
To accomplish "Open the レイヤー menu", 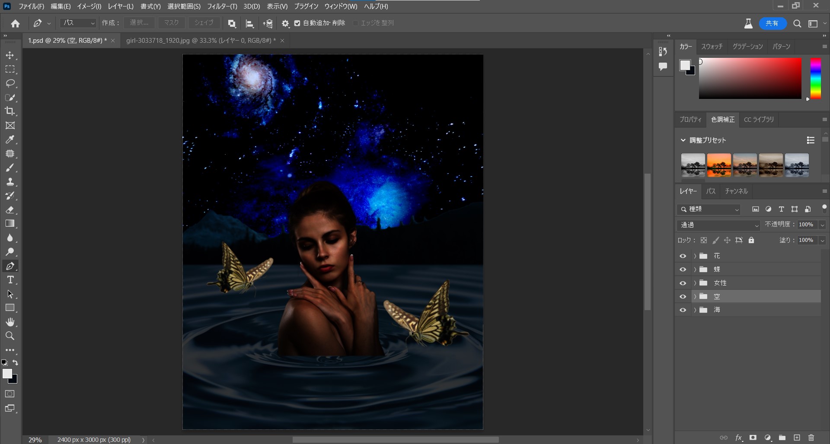I will pos(121,6).
